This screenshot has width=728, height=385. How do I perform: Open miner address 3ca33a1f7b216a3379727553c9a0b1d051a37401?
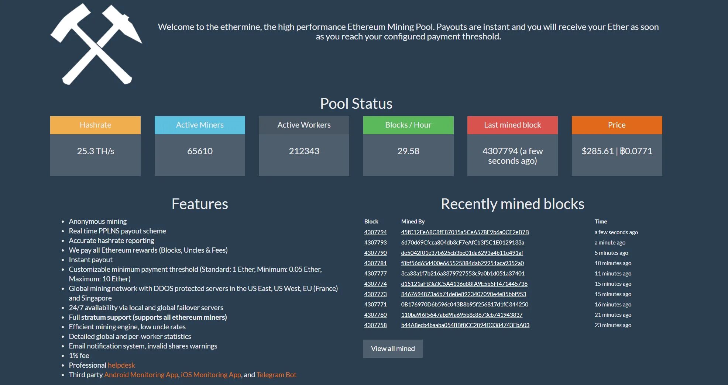pyautogui.click(x=463, y=274)
